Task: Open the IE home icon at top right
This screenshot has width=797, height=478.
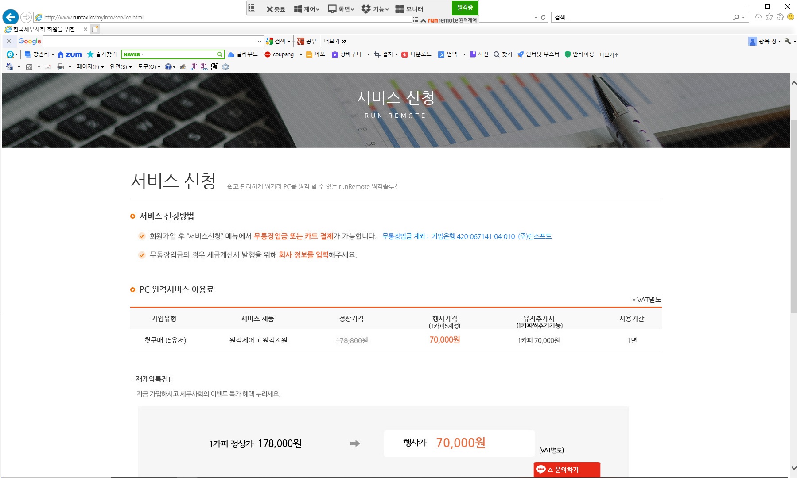Action: click(x=758, y=17)
